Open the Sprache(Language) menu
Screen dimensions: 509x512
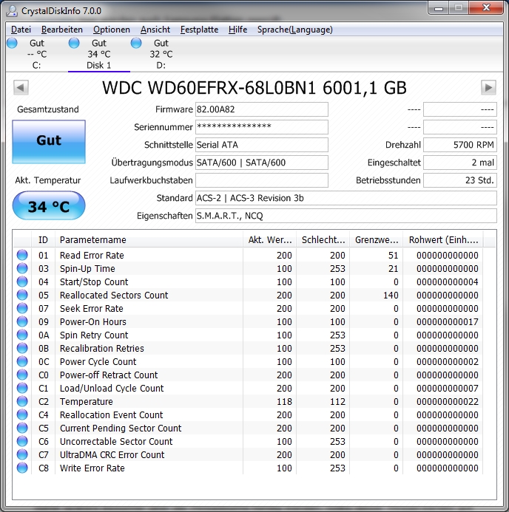(x=295, y=30)
